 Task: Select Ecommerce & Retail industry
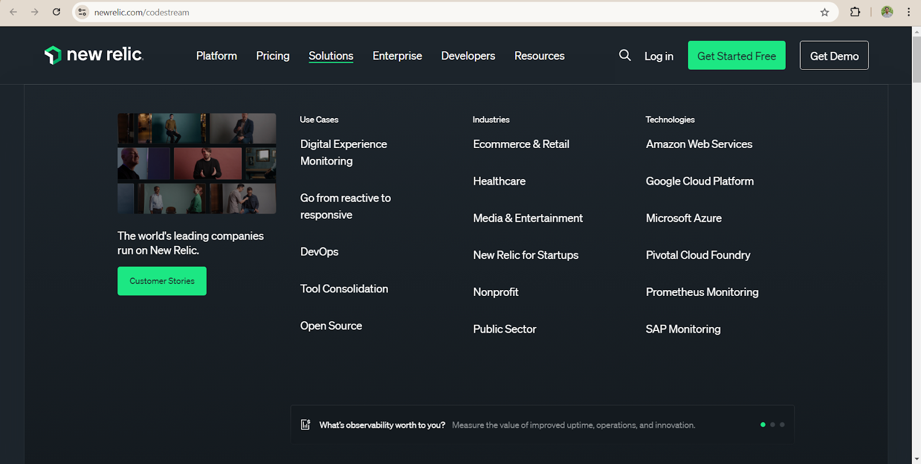click(521, 144)
